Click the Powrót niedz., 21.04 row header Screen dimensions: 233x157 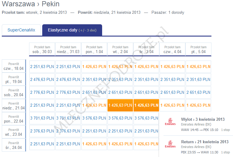click(14, 106)
